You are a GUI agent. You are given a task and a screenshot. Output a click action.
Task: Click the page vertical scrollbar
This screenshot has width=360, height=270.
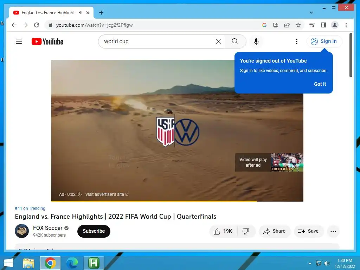click(351, 55)
